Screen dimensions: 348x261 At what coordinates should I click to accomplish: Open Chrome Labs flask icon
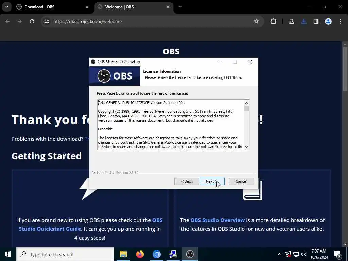291,21
